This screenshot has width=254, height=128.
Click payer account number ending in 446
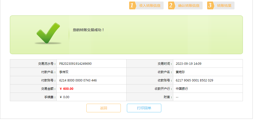click(x=78, y=80)
